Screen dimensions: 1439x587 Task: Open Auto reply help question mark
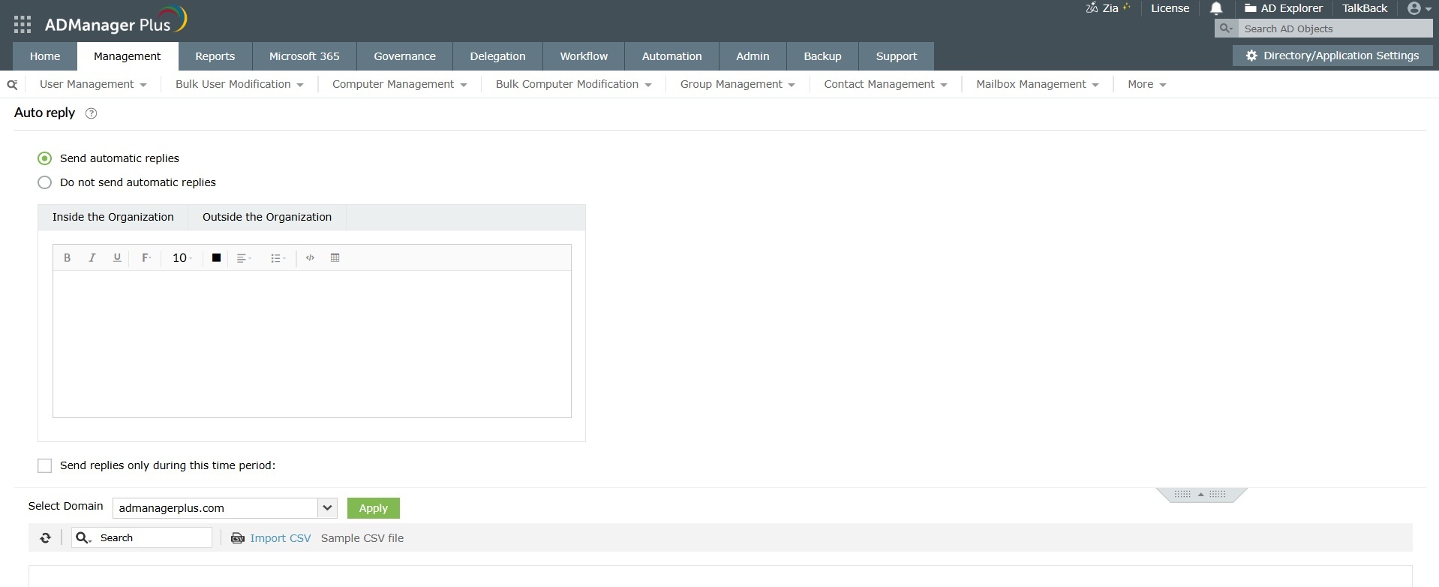tap(92, 113)
